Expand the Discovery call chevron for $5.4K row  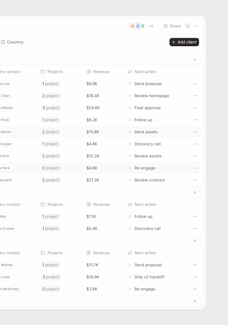tap(130, 228)
